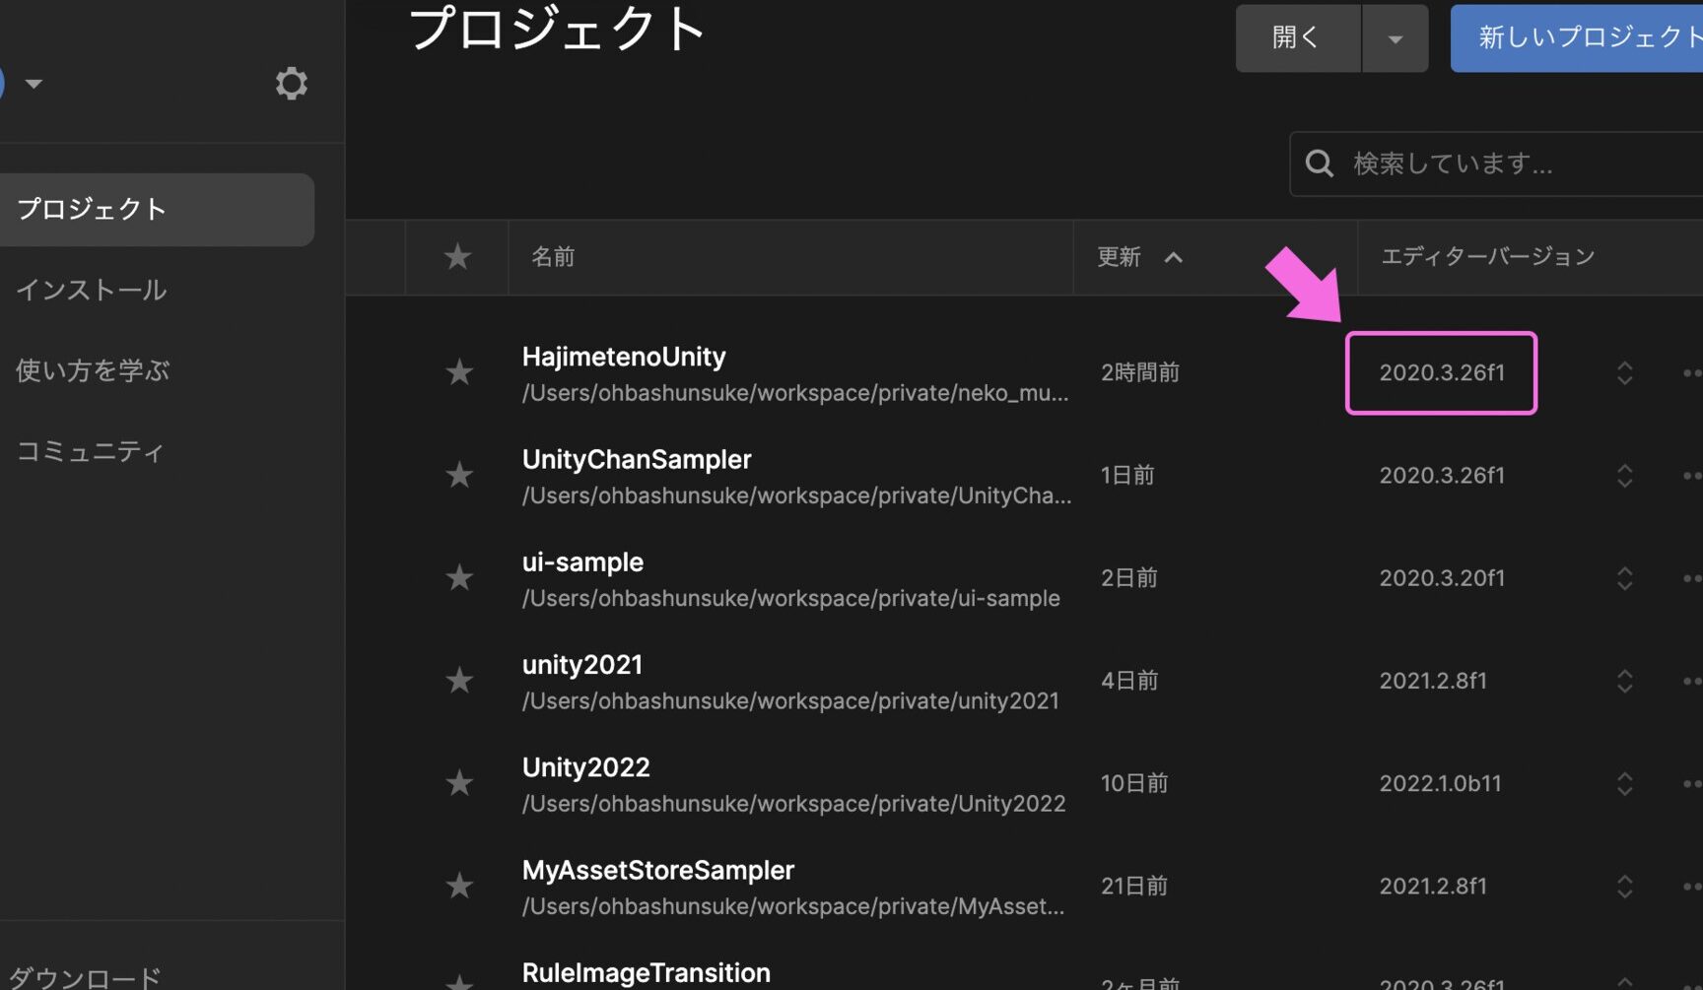The height and width of the screenshot is (990, 1703).
Task: Expand the 開く button dropdown arrow
Action: click(x=1395, y=38)
